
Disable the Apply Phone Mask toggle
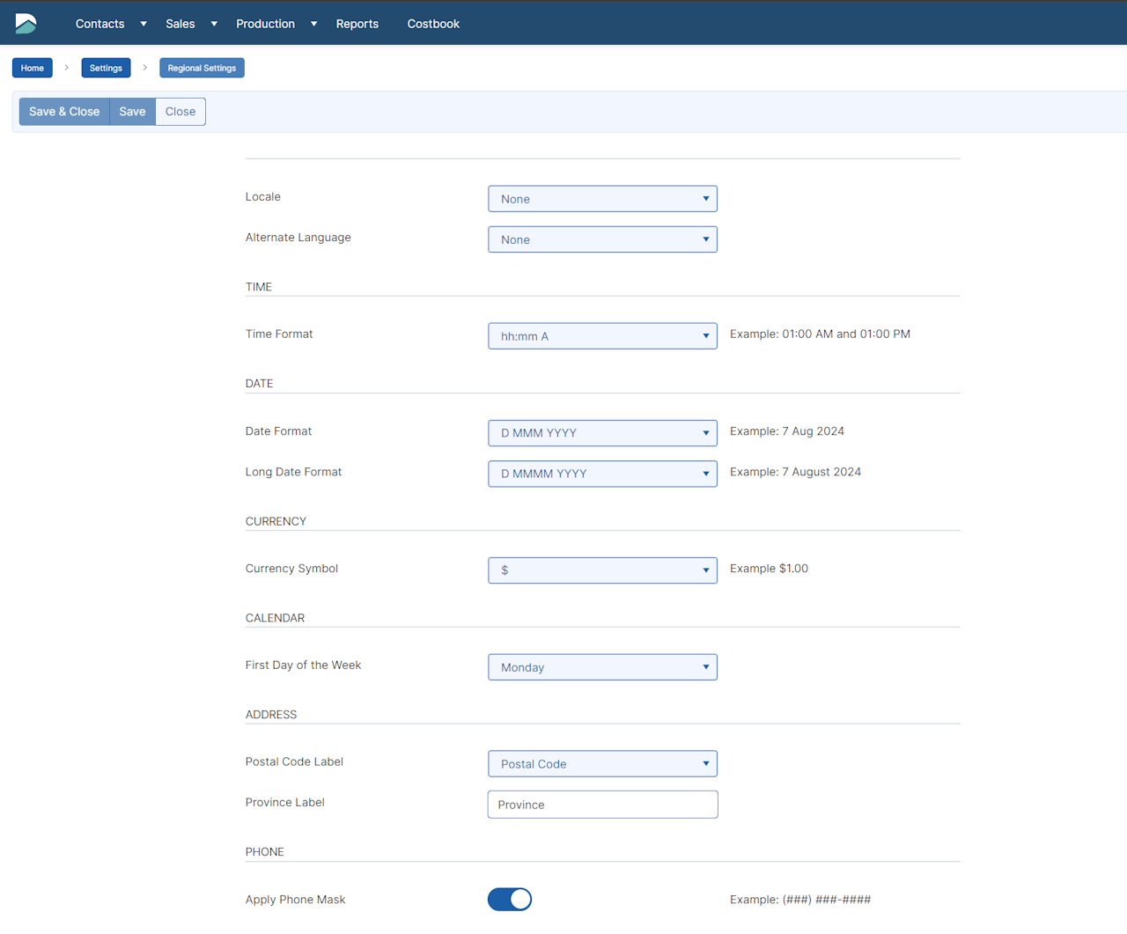(510, 899)
